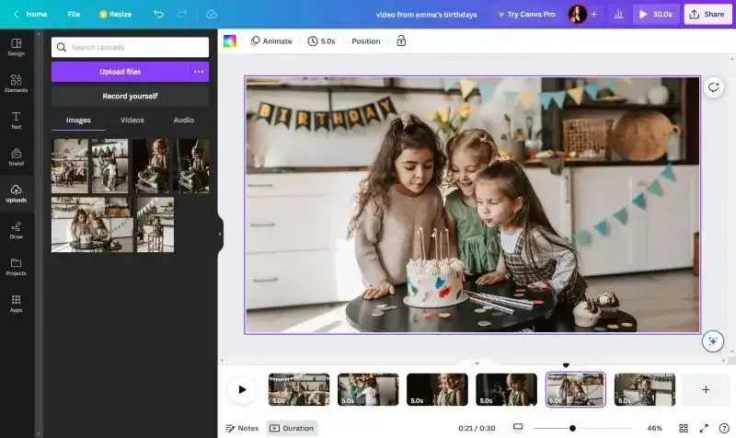Click the Share button
Screen dimensions: 736x438
[707, 14]
